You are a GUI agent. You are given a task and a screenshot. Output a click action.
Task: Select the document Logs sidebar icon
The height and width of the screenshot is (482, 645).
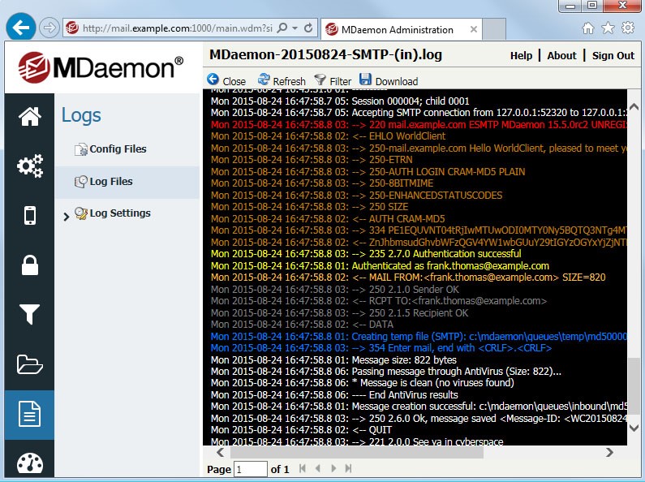pos(30,414)
